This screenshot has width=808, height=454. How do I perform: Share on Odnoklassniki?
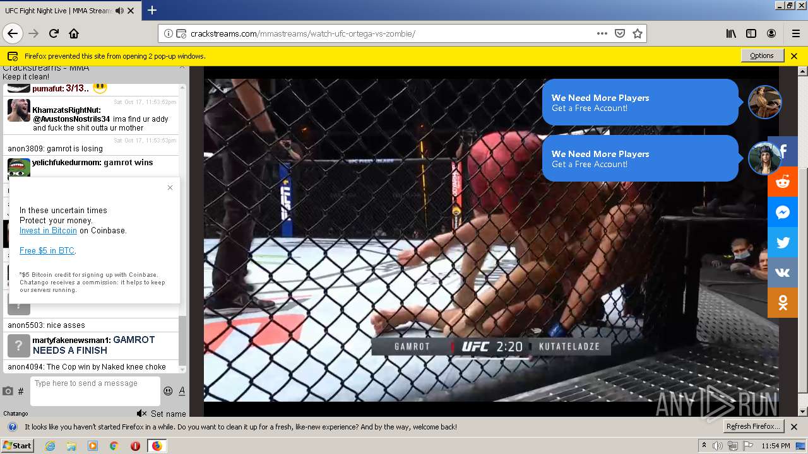[x=783, y=303]
